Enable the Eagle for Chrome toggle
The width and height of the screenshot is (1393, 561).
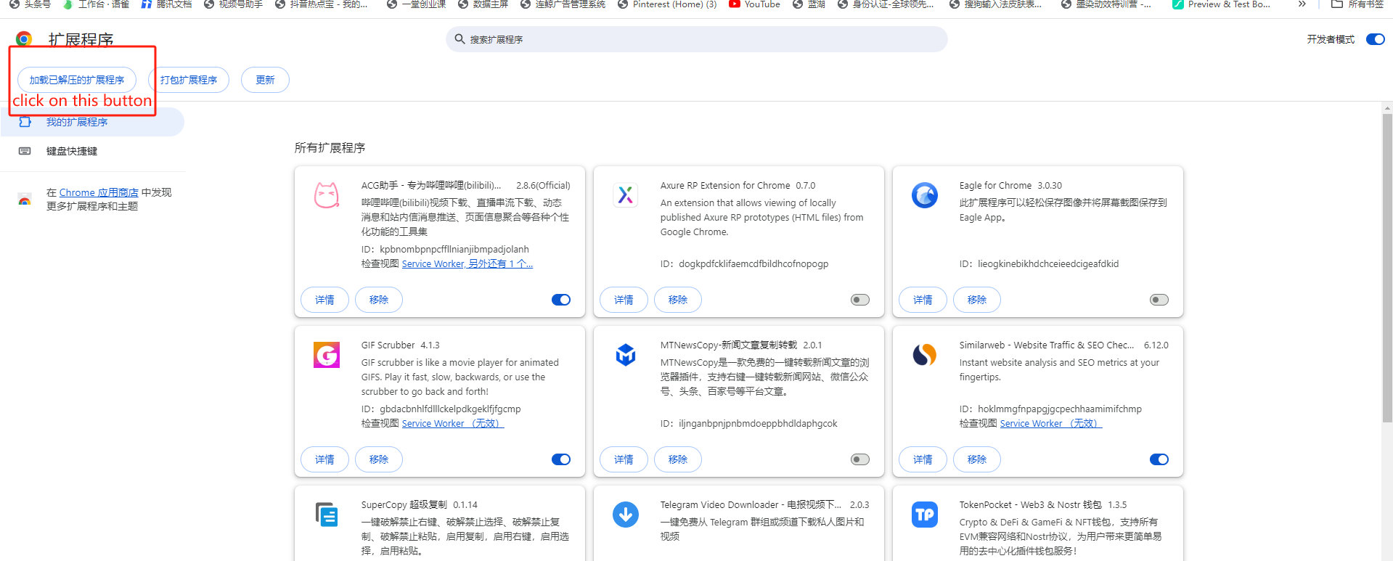click(1159, 300)
